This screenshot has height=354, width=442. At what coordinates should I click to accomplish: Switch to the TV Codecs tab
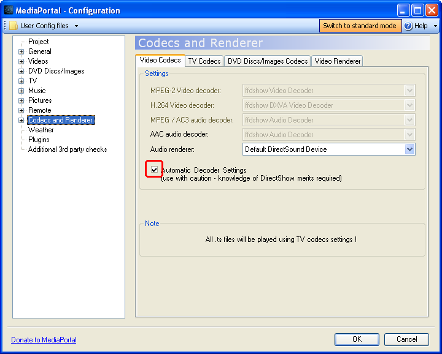tap(204, 61)
